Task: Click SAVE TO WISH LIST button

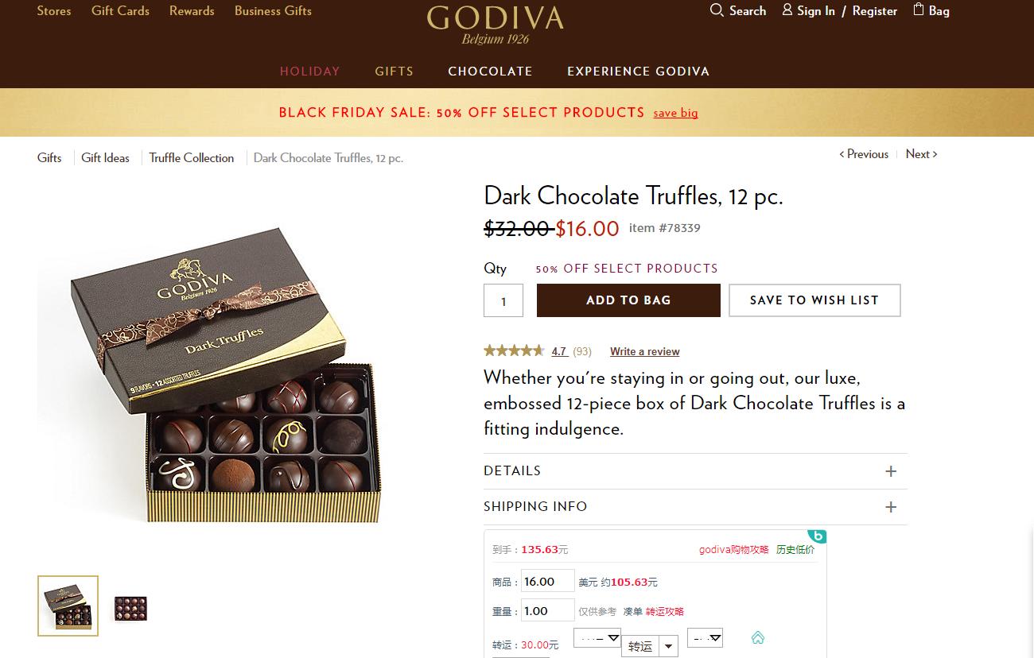Action: (814, 300)
